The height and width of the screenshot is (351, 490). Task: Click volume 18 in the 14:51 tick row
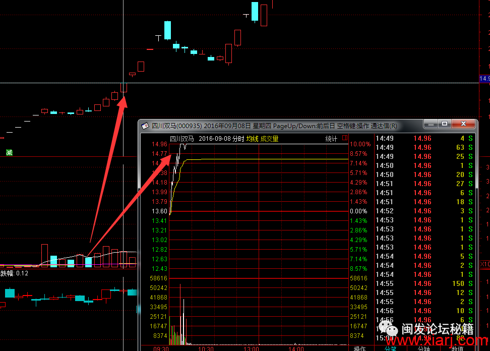coord(460,202)
